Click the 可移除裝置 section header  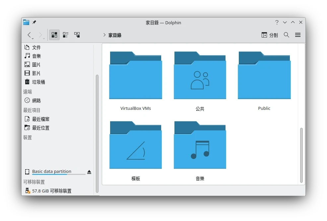click(34, 182)
